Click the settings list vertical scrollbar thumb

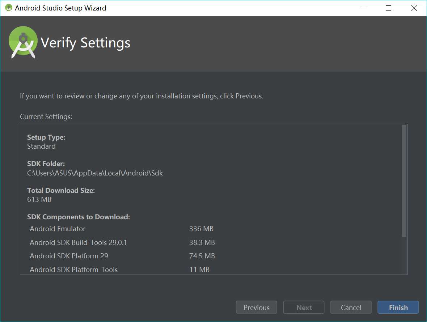pyautogui.click(x=404, y=181)
